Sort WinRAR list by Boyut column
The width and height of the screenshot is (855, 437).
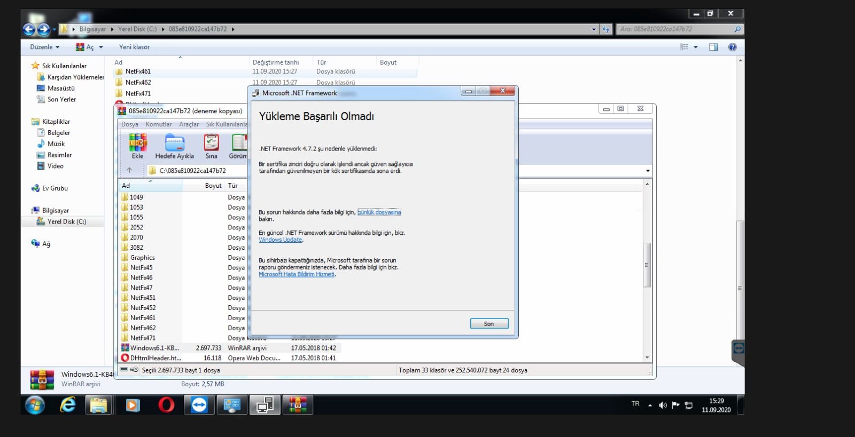pyautogui.click(x=213, y=186)
